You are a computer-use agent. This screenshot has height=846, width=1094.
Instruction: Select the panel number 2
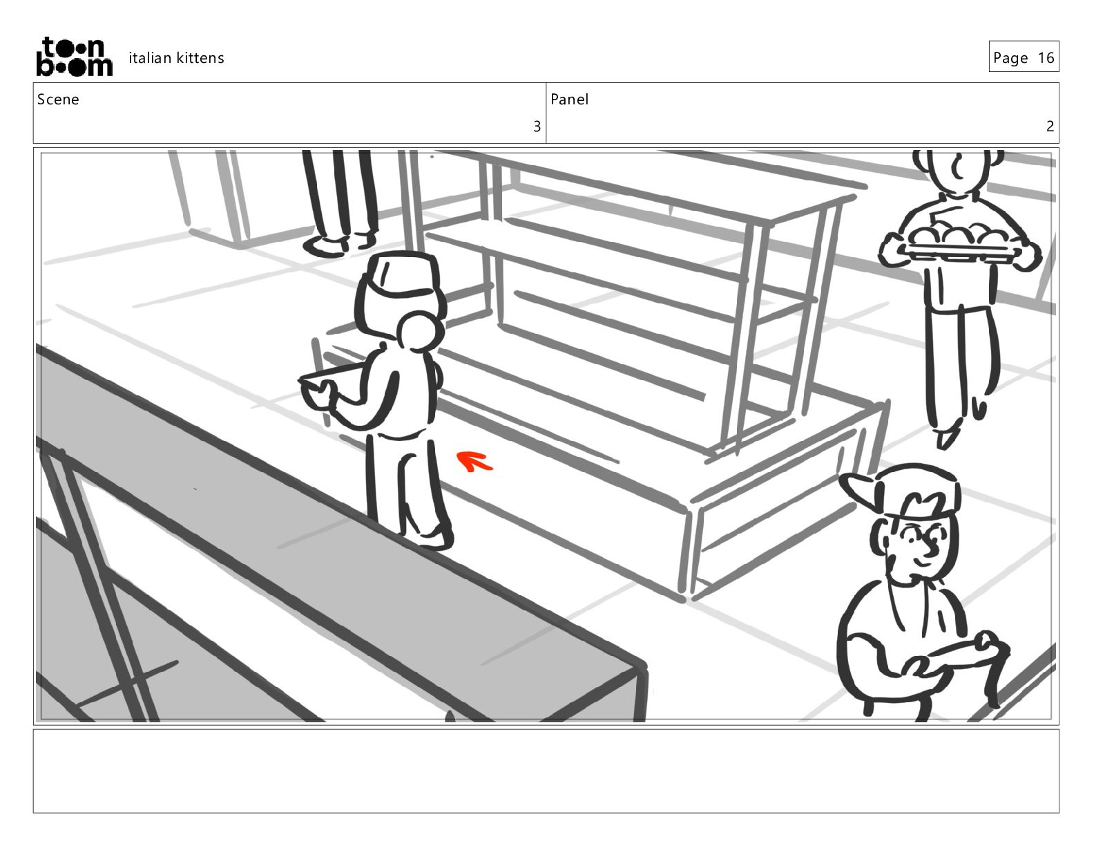1050,126
